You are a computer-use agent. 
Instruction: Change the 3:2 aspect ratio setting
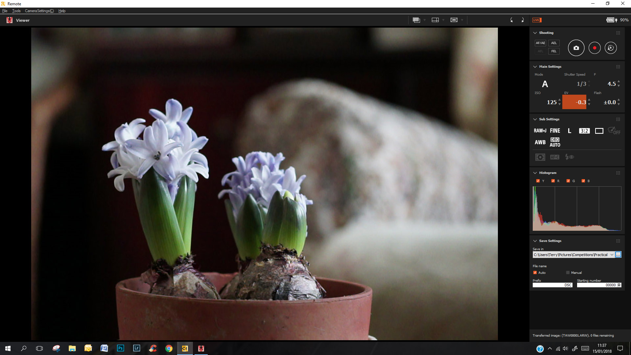tap(584, 131)
